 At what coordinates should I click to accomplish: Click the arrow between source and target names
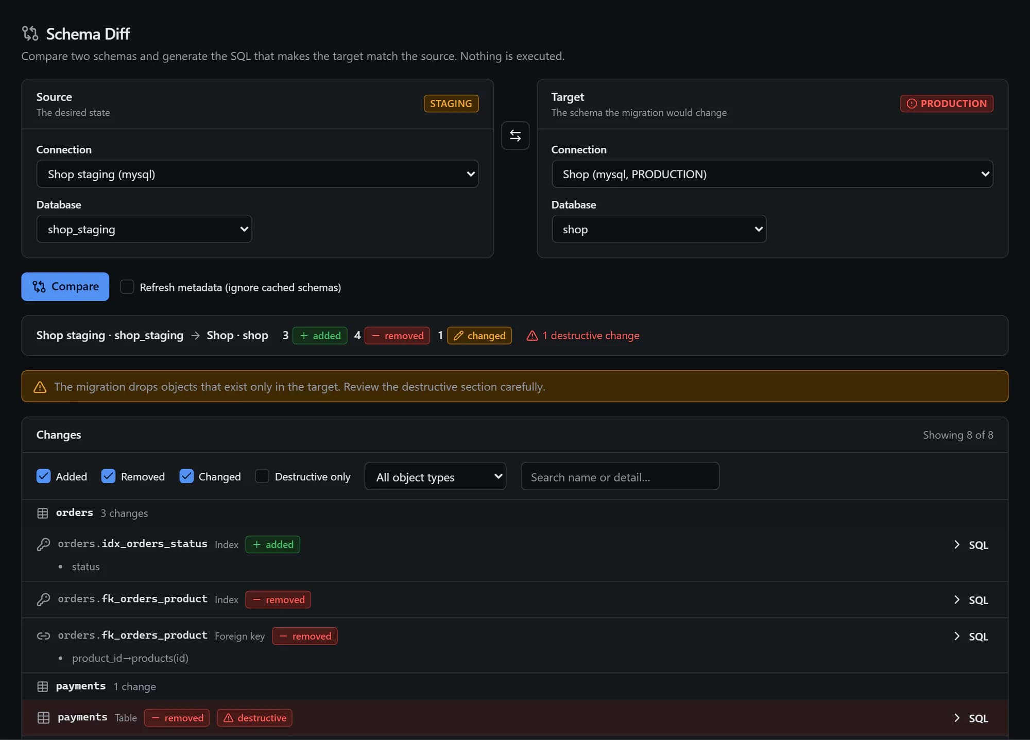click(195, 336)
